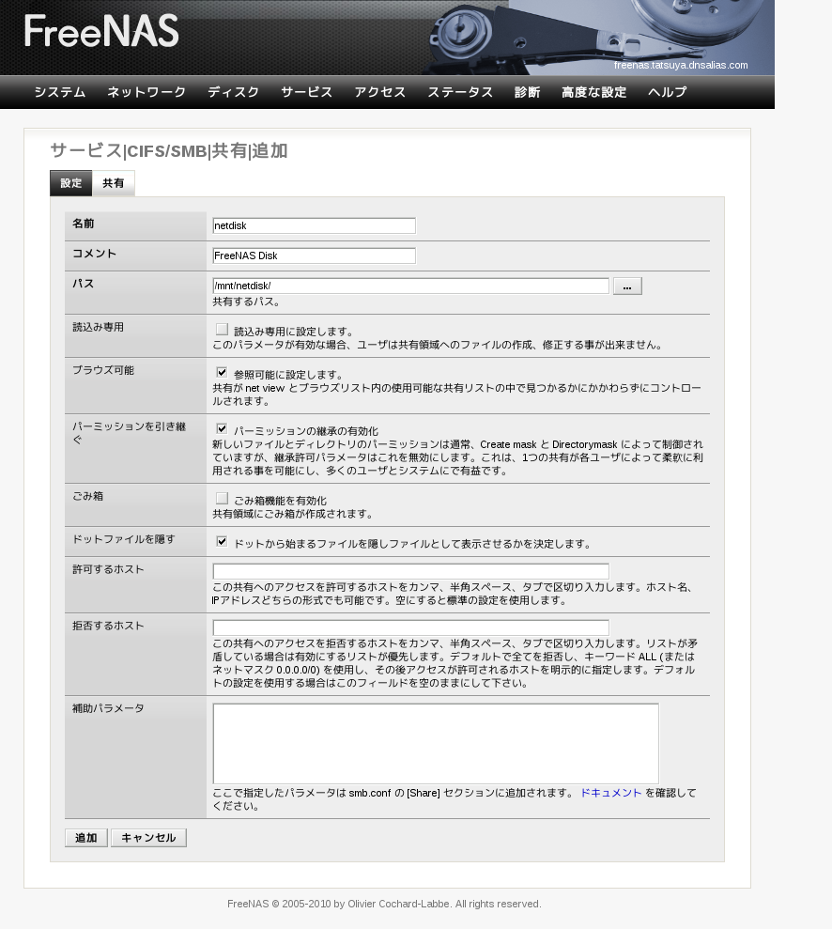The image size is (832, 929).
Task: Click the キャンセル button
Action: (148, 838)
